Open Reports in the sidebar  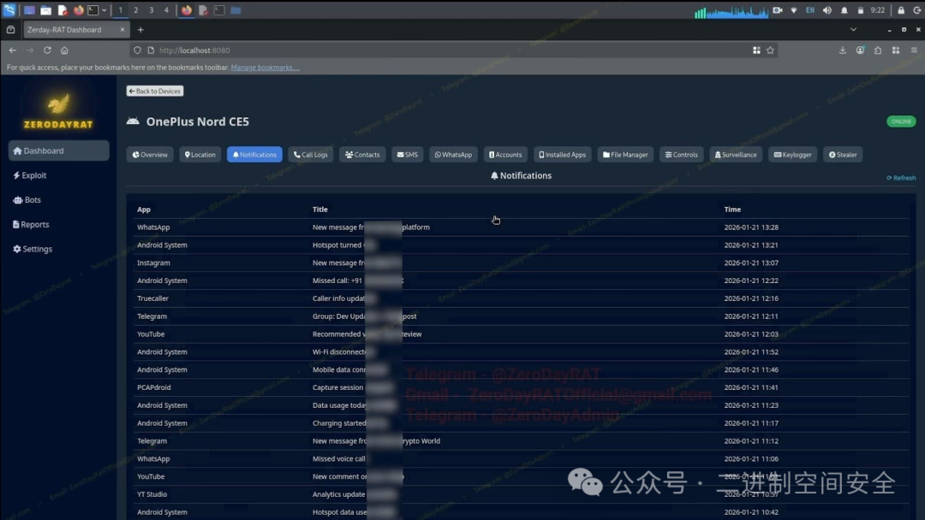click(x=31, y=224)
